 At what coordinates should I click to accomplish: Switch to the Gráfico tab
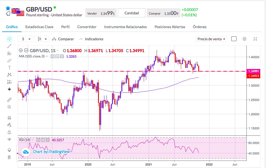pos(12,27)
